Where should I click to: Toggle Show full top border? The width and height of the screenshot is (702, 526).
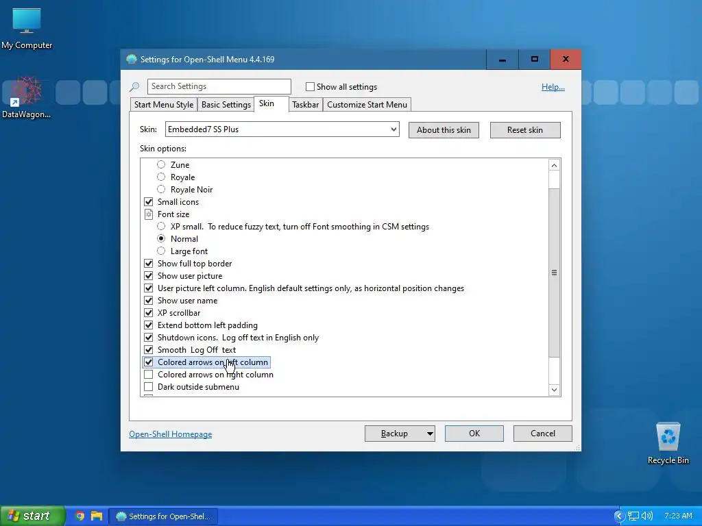tap(149, 264)
